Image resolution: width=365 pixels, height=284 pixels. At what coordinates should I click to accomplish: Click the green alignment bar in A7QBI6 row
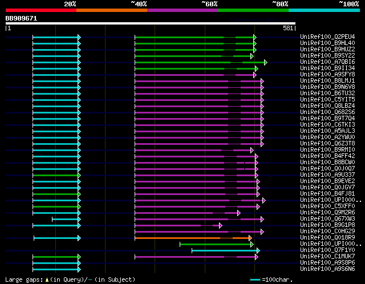[x=201, y=62]
